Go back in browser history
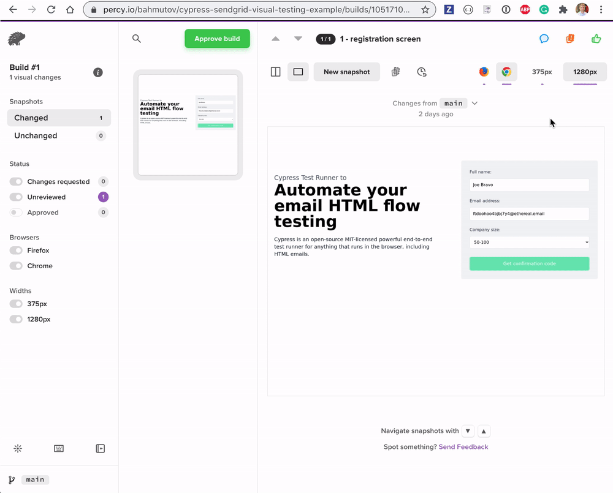Screen dimensions: 613x493 click(13, 9)
